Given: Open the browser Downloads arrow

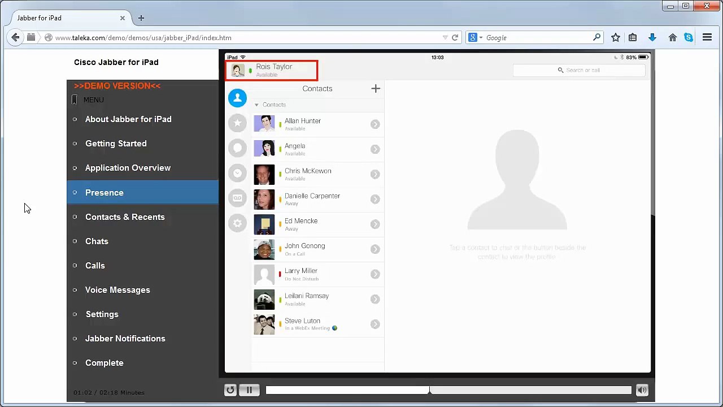Looking at the screenshot, I should click(x=652, y=37).
